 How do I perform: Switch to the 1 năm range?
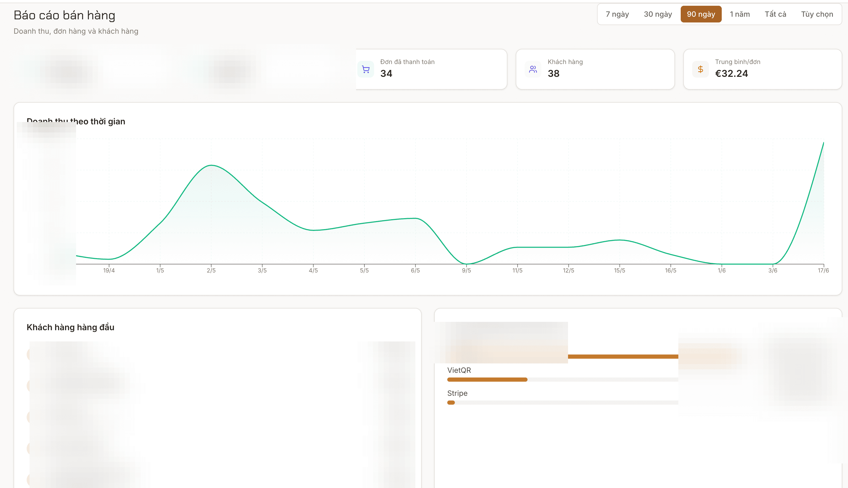(x=740, y=14)
